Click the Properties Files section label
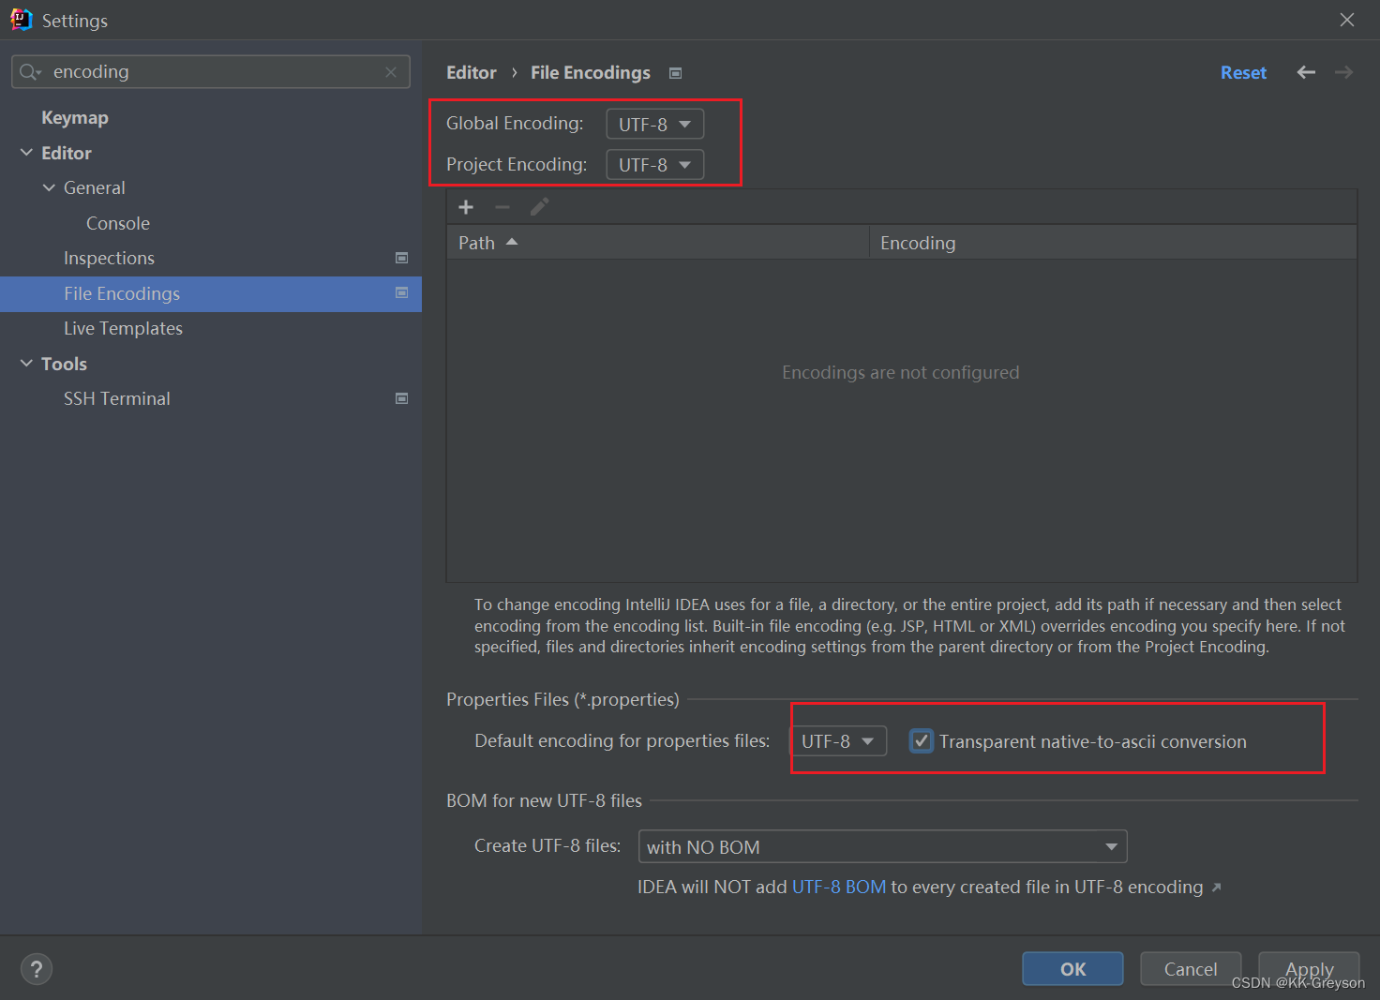 click(562, 700)
